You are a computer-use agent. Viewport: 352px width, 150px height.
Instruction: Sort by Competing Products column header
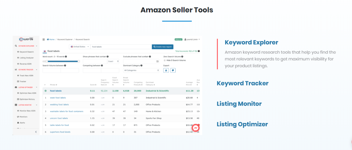click(138, 84)
